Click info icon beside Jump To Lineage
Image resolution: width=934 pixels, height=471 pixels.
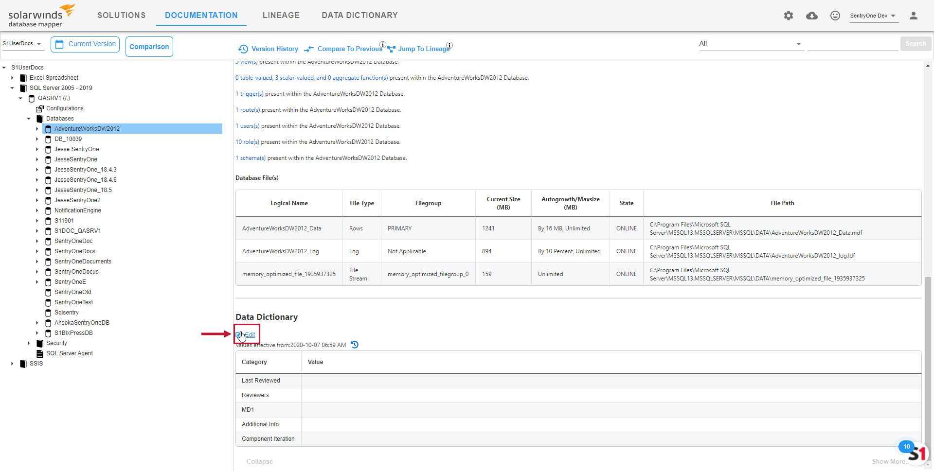click(x=449, y=45)
